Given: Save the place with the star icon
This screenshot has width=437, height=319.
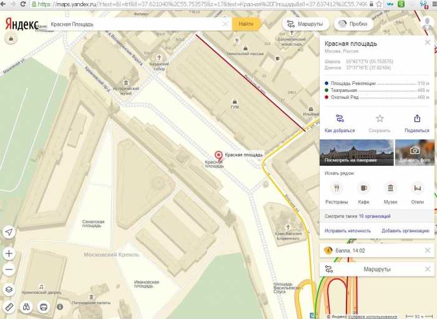Looking at the screenshot, I should [x=380, y=118].
